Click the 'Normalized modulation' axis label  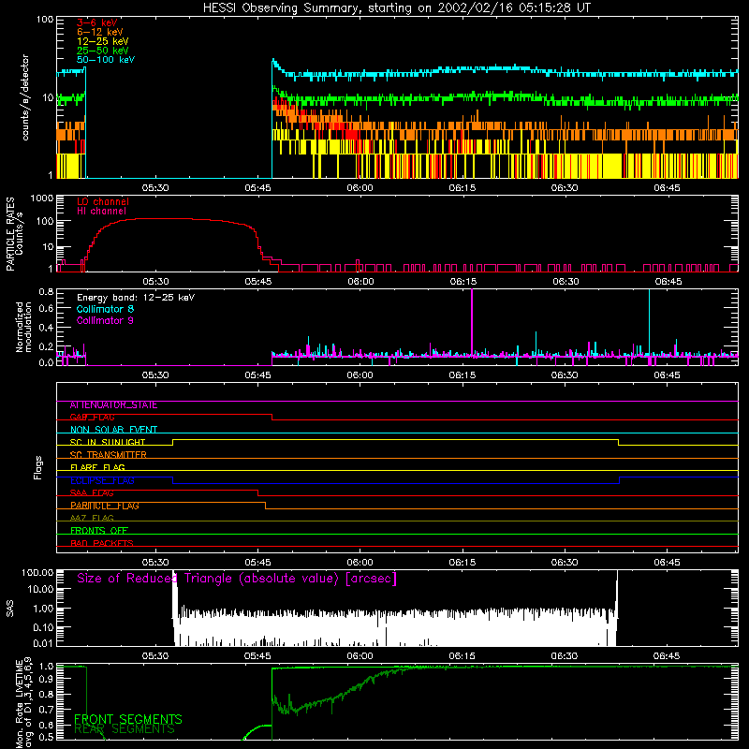pyautogui.click(x=23, y=327)
